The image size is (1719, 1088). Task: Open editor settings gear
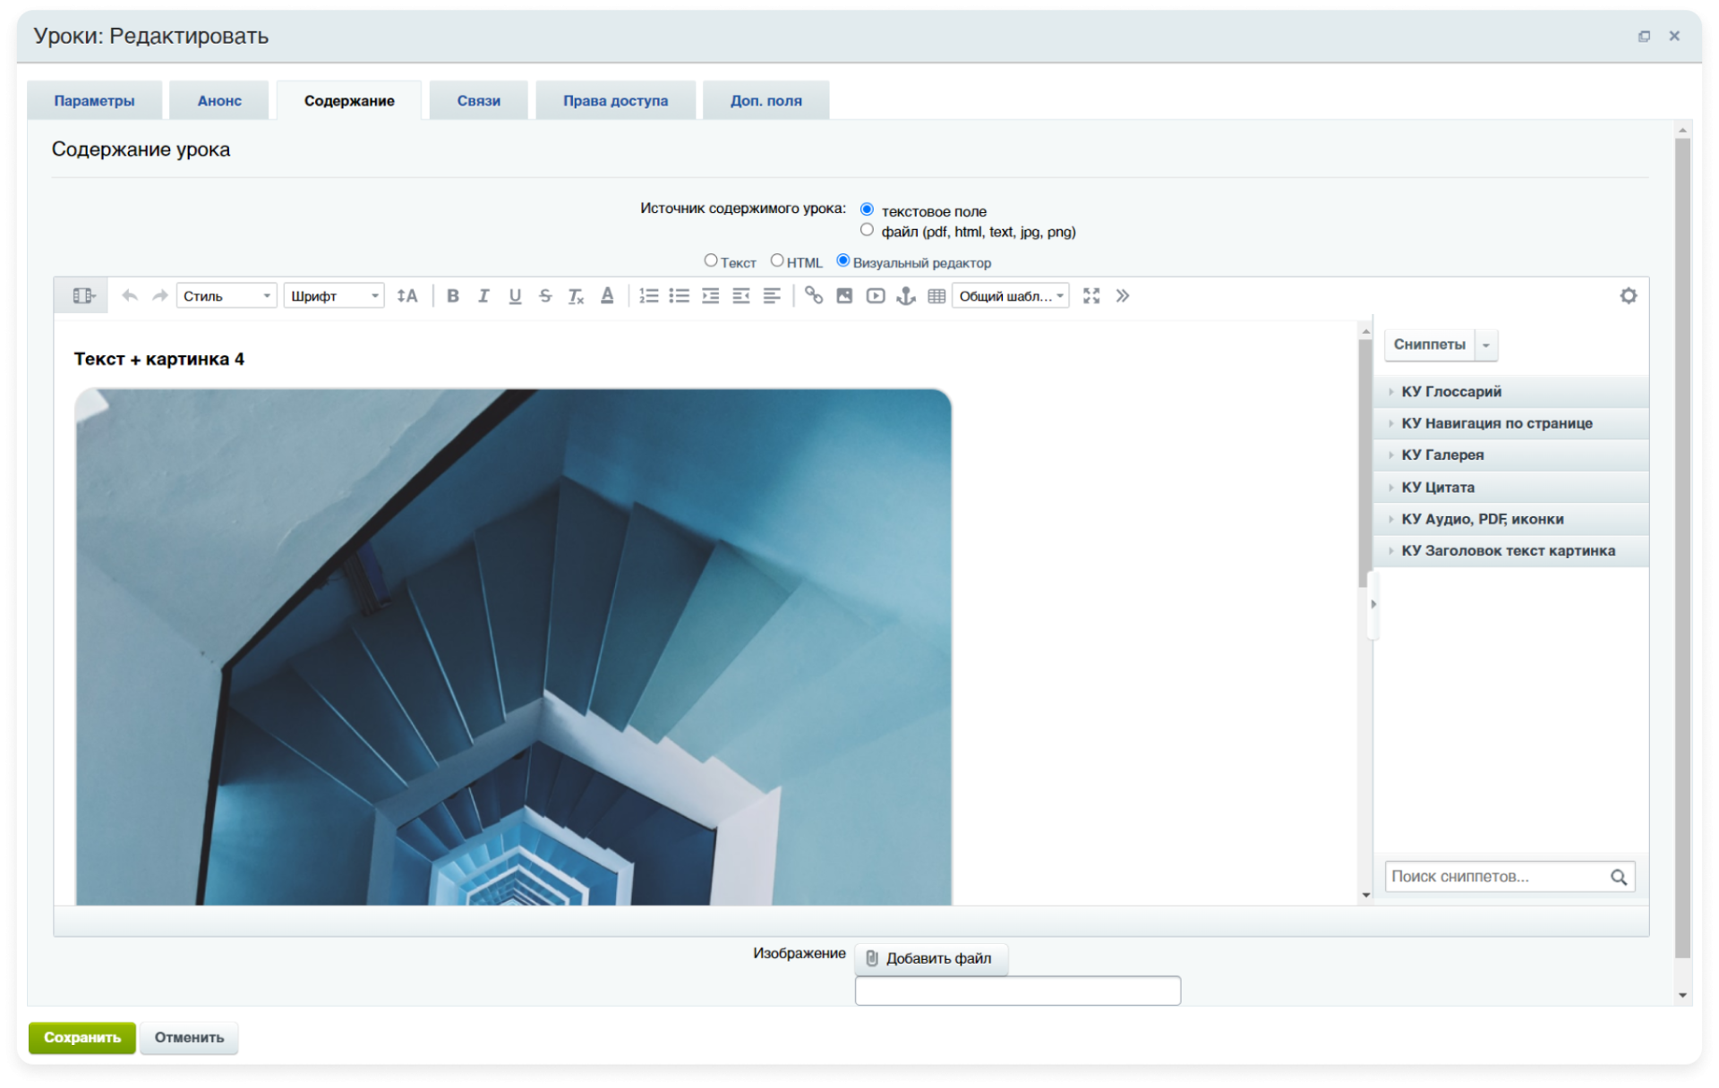[x=1628, y=296]
